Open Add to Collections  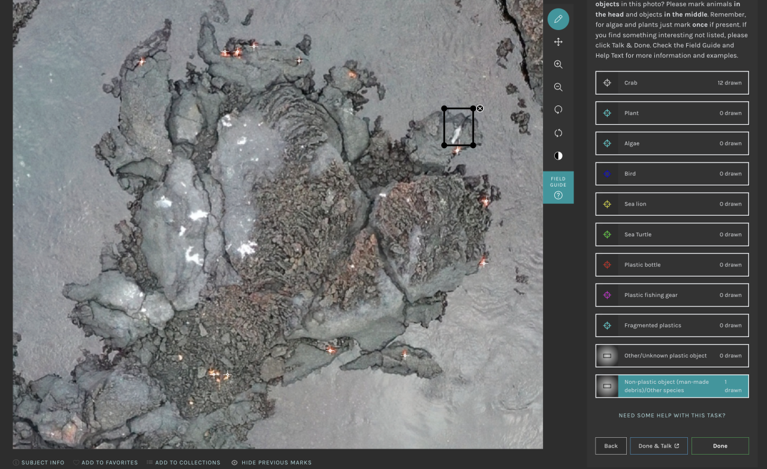pyautogui.click(x=183, y=462)
